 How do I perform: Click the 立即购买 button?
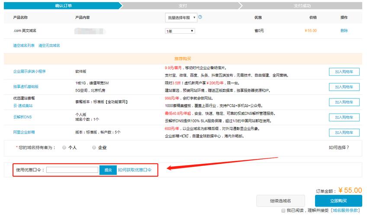pyautogui.click(x=338, y=201)
